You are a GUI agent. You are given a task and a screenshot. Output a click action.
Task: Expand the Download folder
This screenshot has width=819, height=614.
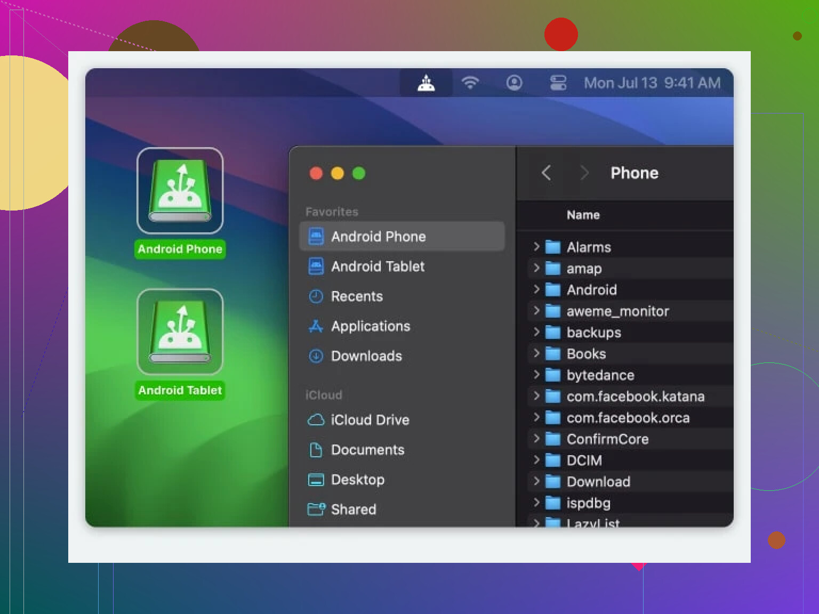(x=536, y=481)
